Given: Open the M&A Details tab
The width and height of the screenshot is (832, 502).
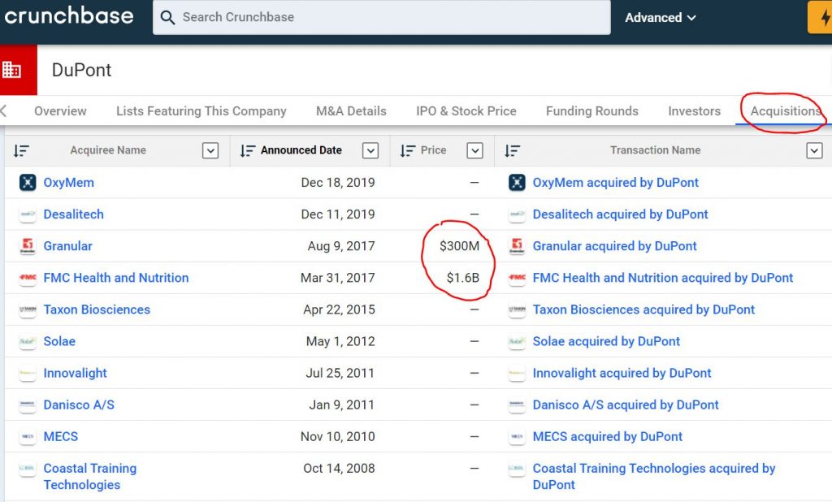Looking at the screenshot, I should click(x=351, y=111).
